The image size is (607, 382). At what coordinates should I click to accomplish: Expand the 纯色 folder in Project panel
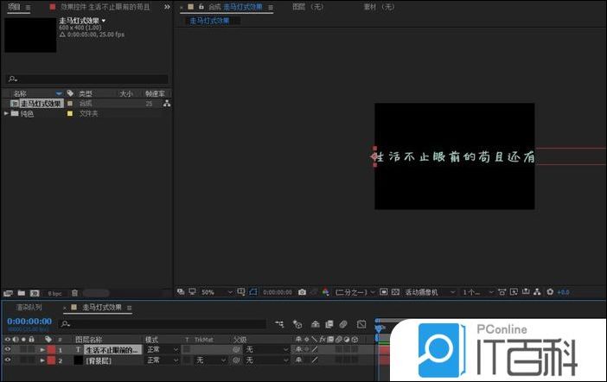7,113
